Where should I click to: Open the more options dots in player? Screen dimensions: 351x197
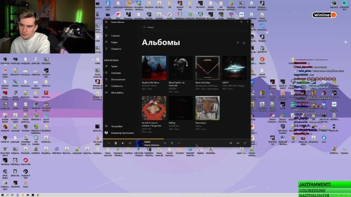(x=179, y=143)
